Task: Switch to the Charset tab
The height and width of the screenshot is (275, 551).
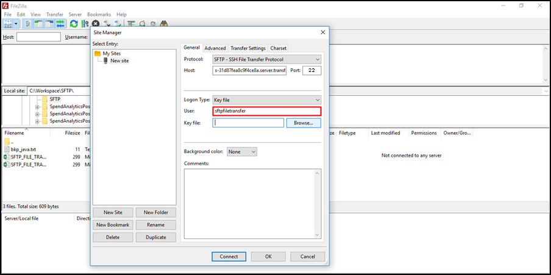Action: click(279, 48)
